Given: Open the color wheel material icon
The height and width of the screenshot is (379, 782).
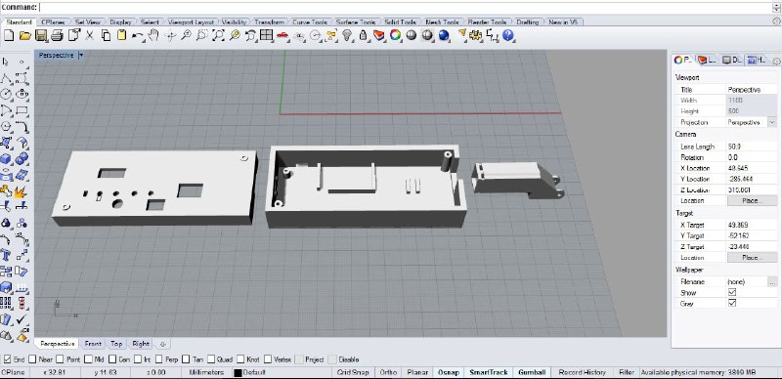Looking at the screenshot, I should (x=396, y=35).
